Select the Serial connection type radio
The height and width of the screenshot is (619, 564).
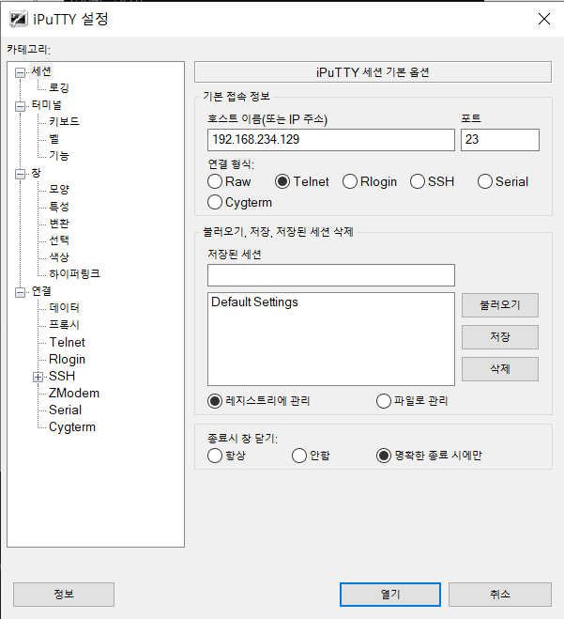pyautogui.click(x=485, y=181)
